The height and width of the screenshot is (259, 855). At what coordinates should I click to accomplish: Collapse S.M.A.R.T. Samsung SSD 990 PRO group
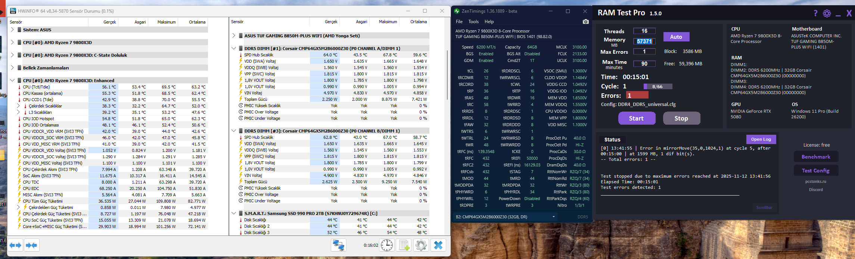234,213
